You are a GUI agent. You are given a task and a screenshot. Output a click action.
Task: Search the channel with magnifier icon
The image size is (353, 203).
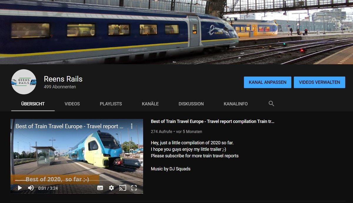pyautogui.click(x=272, y=104)
